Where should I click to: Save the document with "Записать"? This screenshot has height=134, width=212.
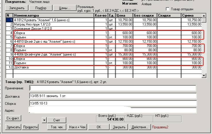[x=13, y=127]
